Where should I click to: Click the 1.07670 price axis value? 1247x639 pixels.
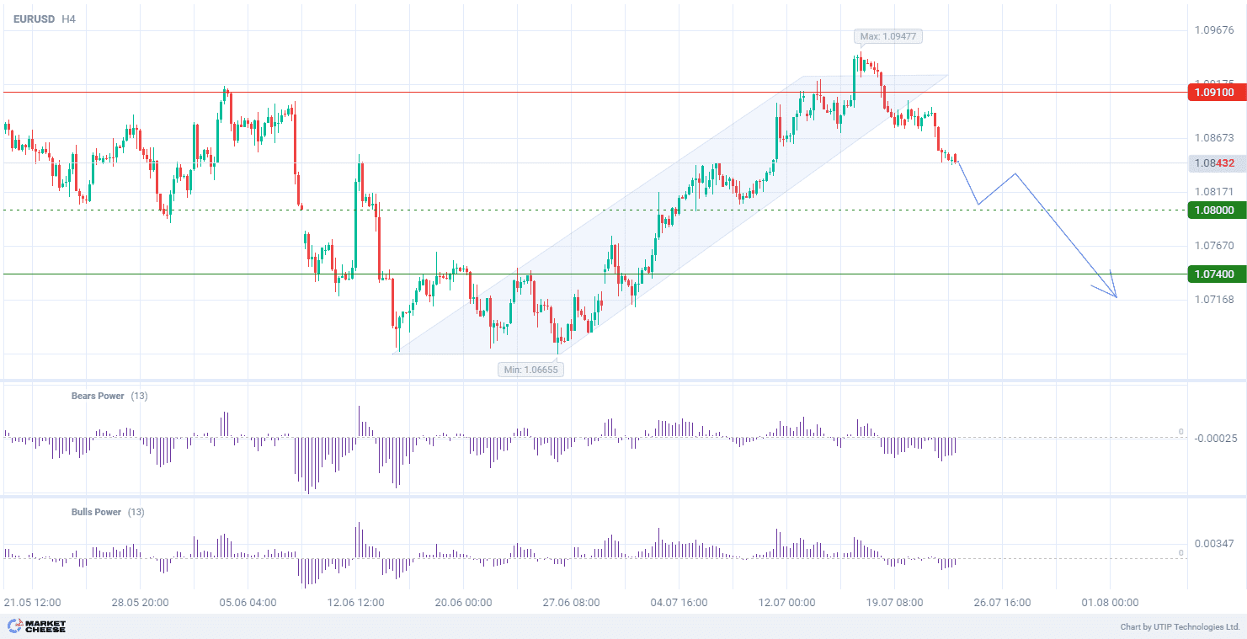(1214, 246)
